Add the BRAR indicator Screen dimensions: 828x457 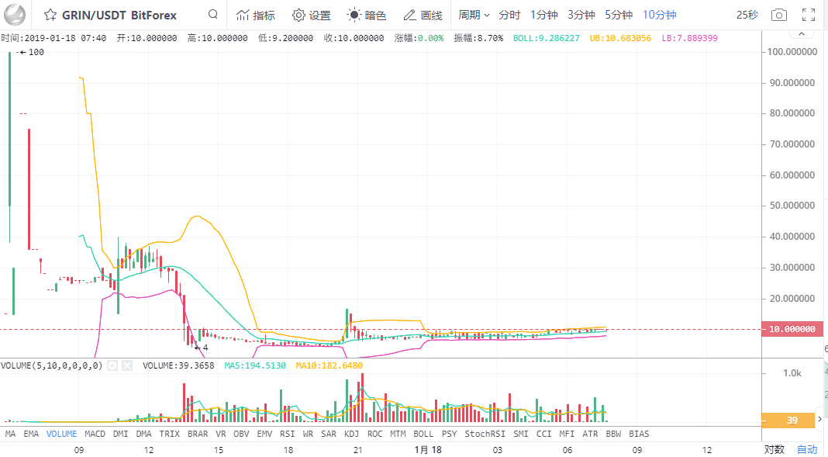tap(198, 434)
